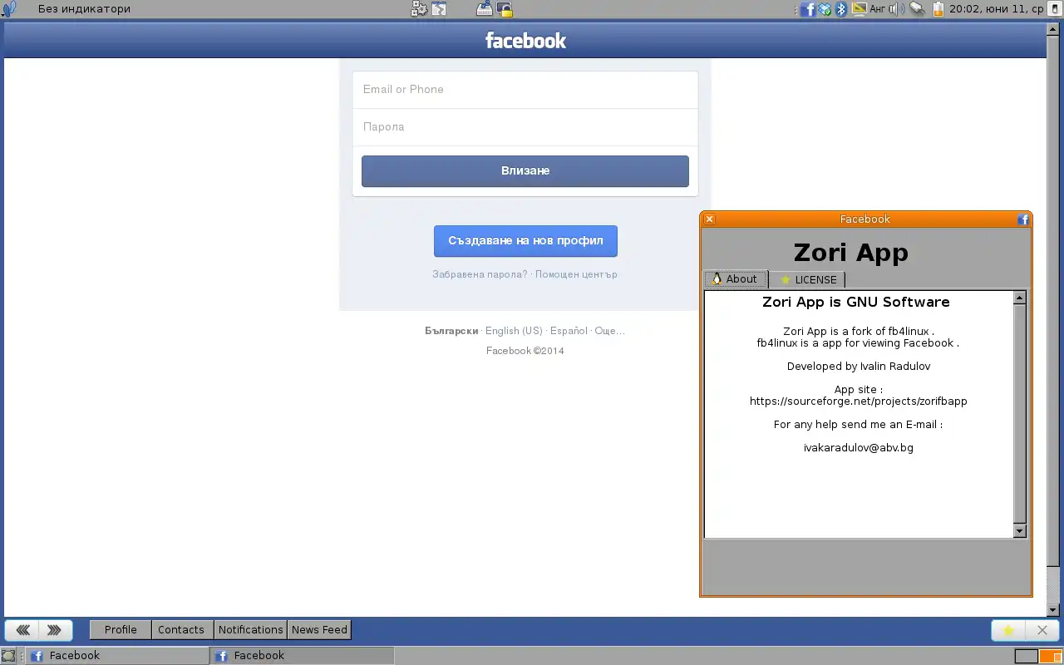Screen dimensions: 1064x665
Task: Open the main menu icon at top-left corner
Action: [8, 9]
